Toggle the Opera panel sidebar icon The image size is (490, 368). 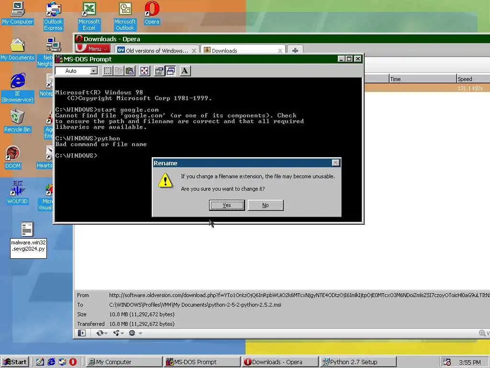[81, 333]
